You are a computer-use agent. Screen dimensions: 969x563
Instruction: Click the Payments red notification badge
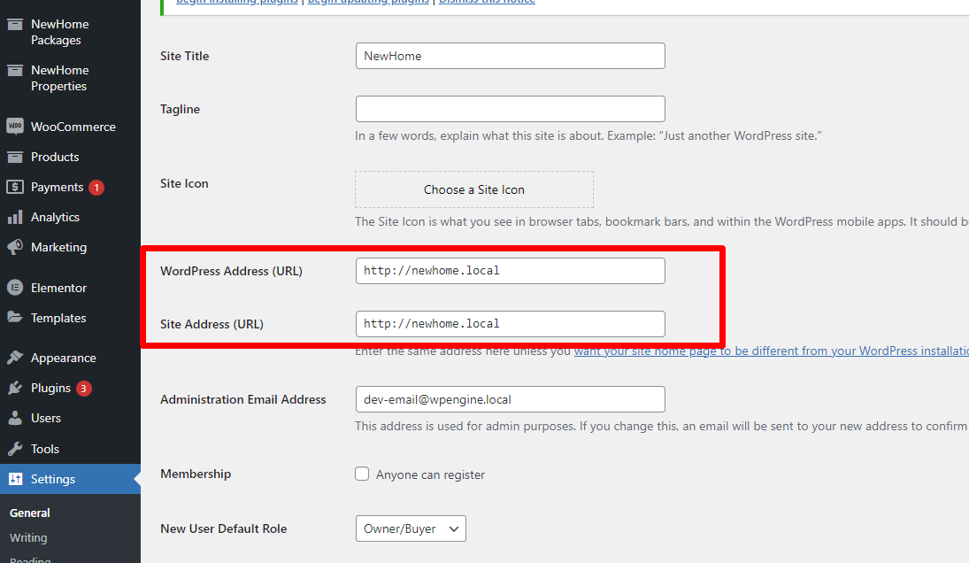point(96,188)
